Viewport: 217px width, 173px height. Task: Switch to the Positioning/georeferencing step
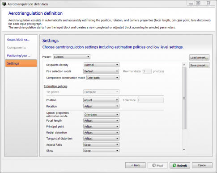click(x=18, y=55)
